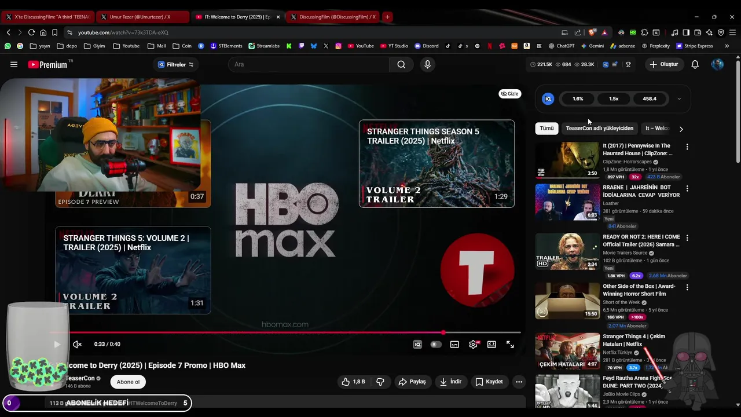Open the Oluştur create menu
The height and width of the screenshot is (417, 741).
663,64
